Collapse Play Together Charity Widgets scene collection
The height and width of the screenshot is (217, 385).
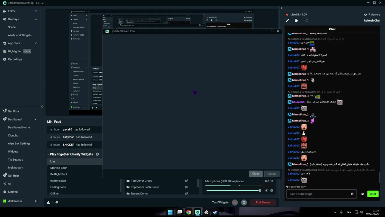(48, 154)
